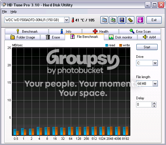Close the HD Tune Pro window
Viewport: 166px width, 145px height.
tap(161, 5)
